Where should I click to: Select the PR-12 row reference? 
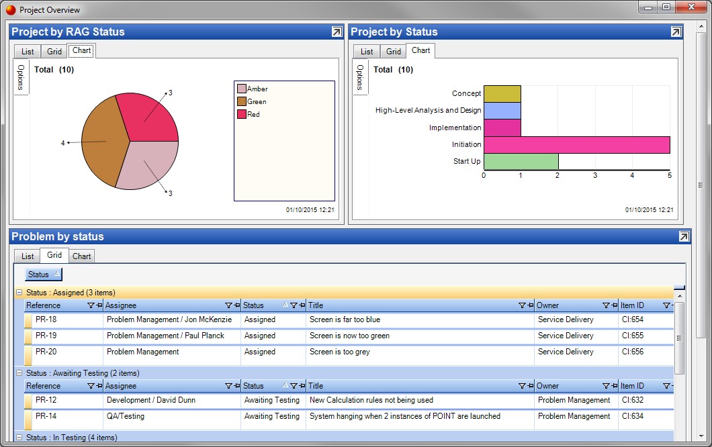click(x=46, y=400)
